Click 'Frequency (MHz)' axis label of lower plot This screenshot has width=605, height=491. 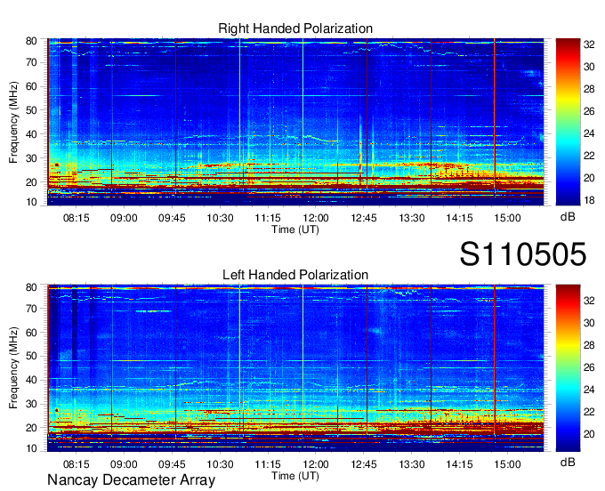pos(13,368)
